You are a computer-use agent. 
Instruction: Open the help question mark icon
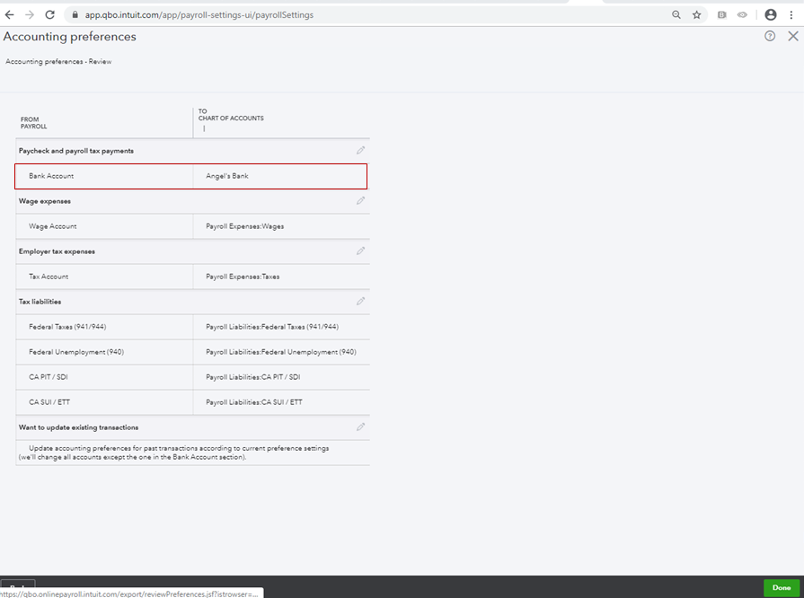pos(770,37)
